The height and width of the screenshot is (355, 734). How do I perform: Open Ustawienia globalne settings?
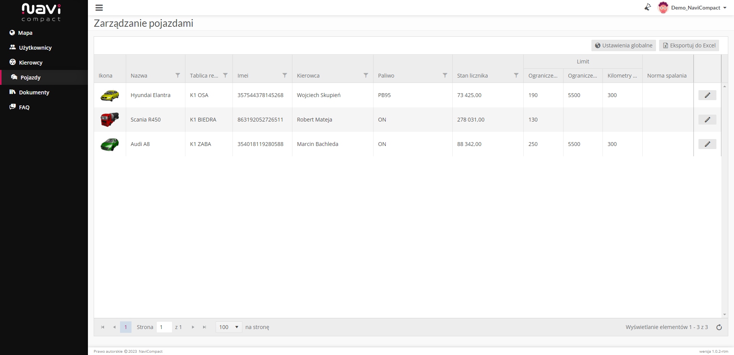(x=624, y=45)
